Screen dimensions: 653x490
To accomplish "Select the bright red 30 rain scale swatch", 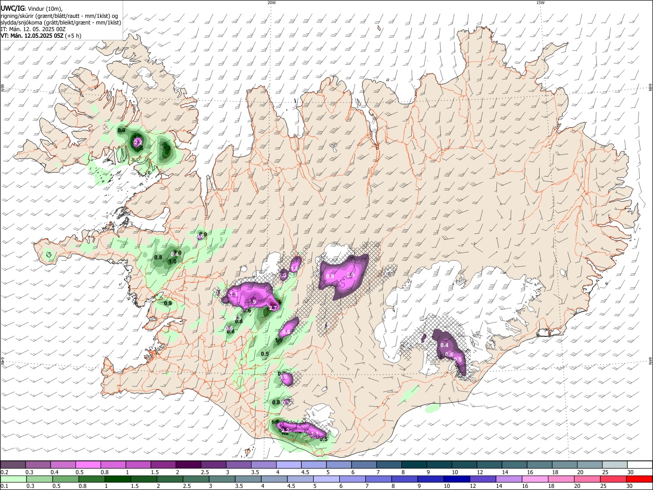I will [x=639, y=479].
